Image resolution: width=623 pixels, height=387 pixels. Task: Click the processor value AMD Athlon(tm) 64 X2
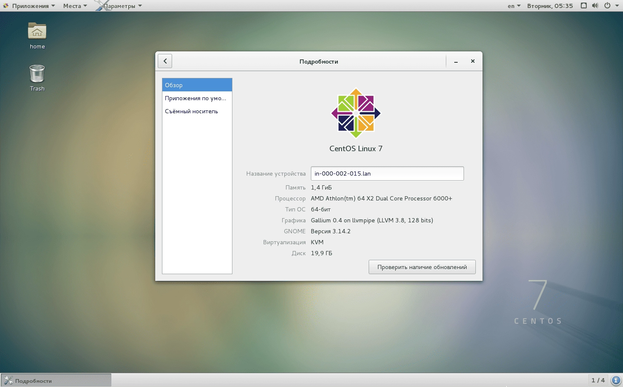click(x=381, y=198)
